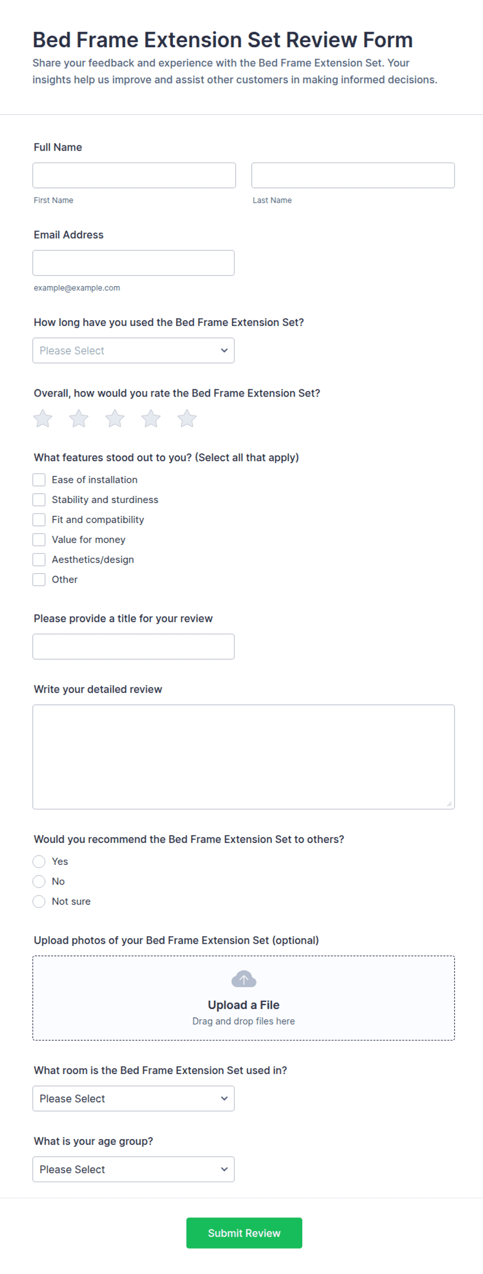Choose the third rating star
Image resolution: width=483 pixels, height=1274 pixels.
click(x=115, y=418)
